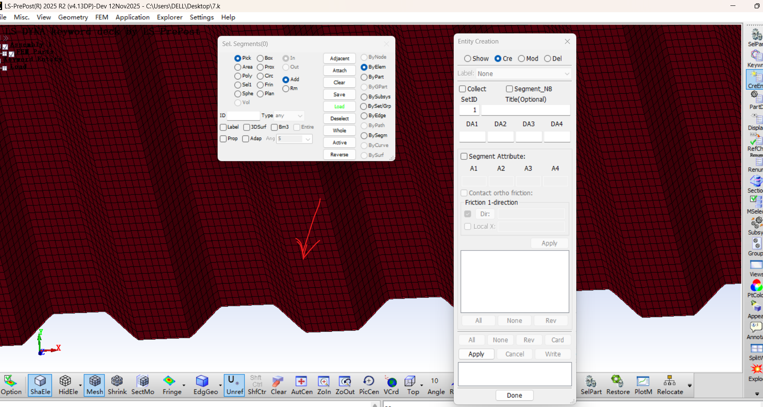Click the Done button in Entity Creation
The height and width of the screenshot is (407, 763).
pos(514,395)
